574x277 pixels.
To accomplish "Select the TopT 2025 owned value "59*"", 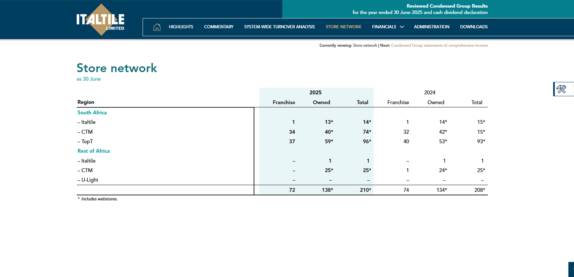I will pos(329,141).
